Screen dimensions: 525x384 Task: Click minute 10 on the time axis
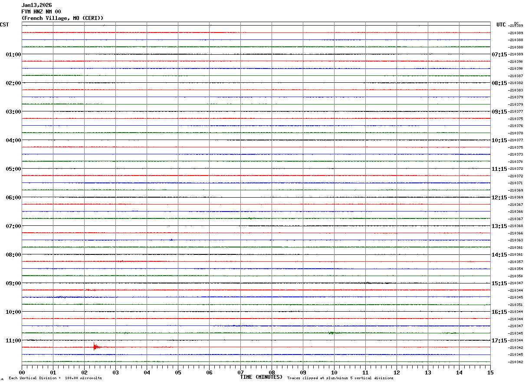point(334,372)
